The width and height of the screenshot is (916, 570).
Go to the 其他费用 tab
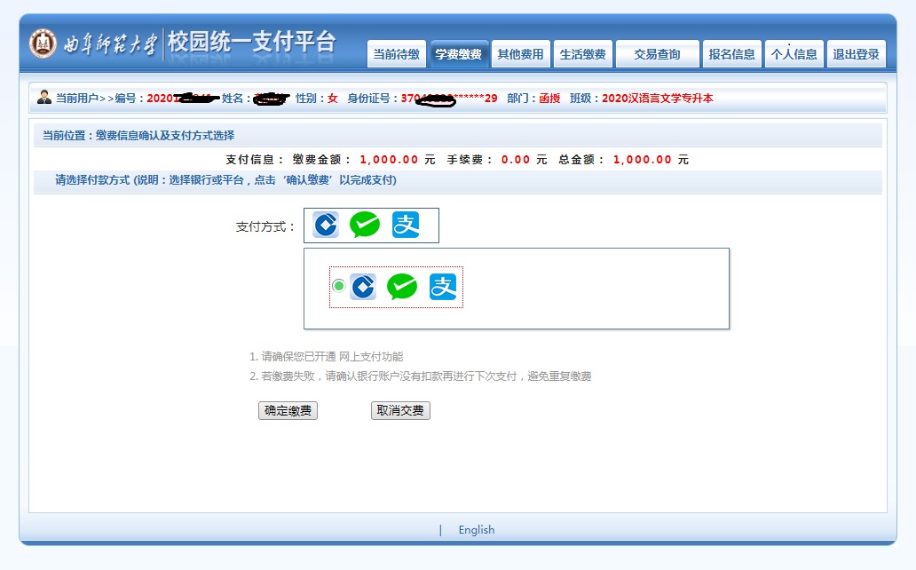521,54
